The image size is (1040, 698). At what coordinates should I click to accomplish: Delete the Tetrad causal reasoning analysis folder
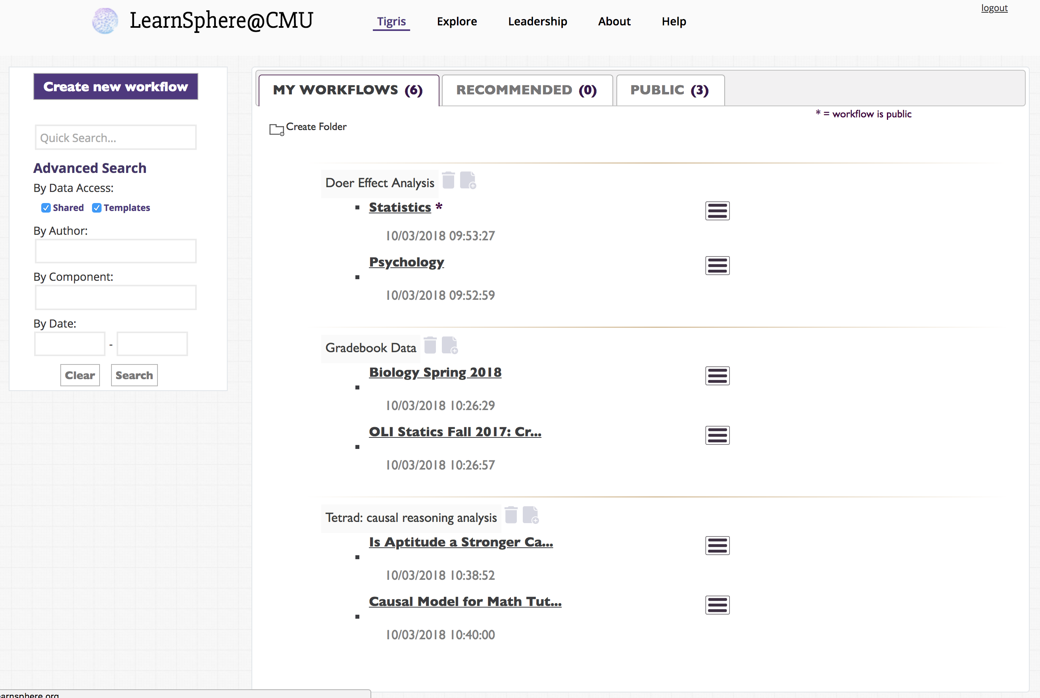[x=511, y=515]
